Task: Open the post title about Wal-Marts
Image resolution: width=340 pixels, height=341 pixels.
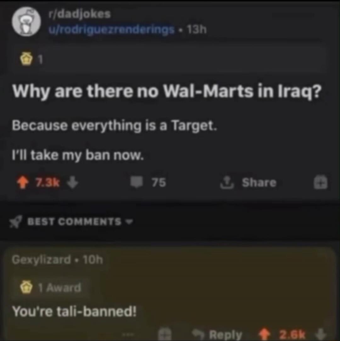Action: pos(167,92)
